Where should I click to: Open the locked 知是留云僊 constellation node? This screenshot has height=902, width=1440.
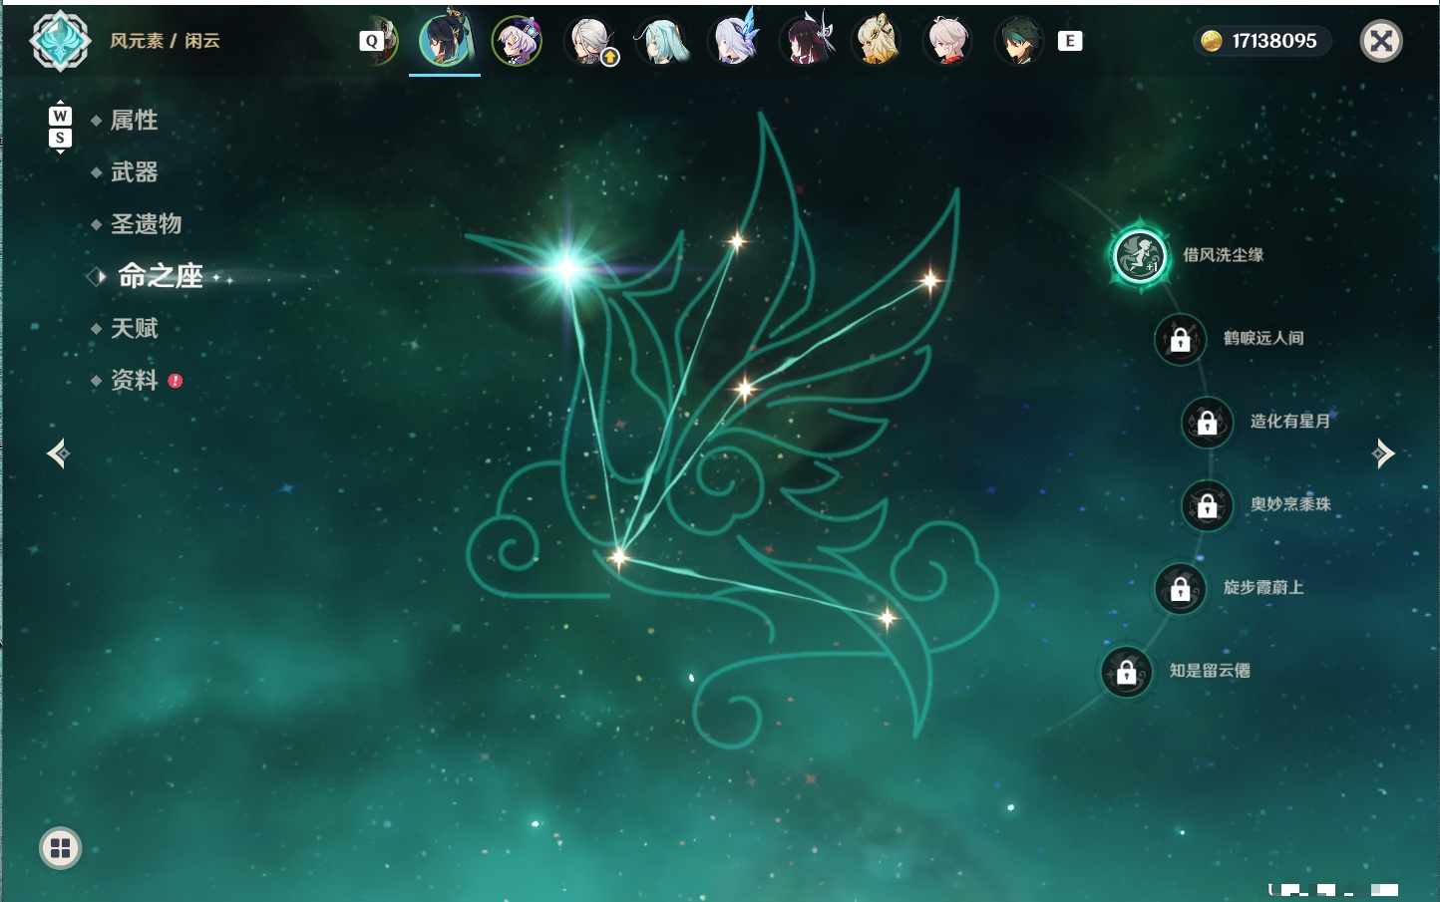[x=1127, y=672]
